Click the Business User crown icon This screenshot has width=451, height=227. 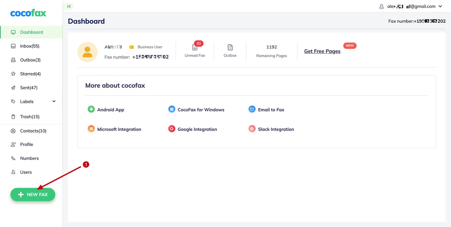[132, 47]
